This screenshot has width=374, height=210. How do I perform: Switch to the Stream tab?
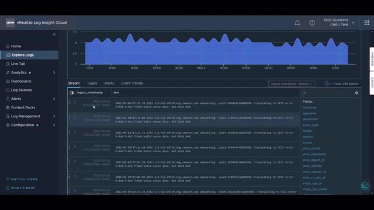[x=74, y=83]
